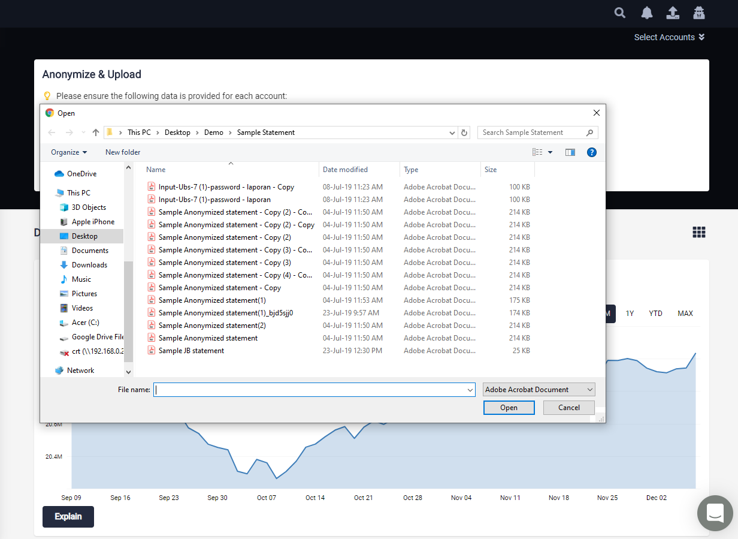The height and width of the screenshot is (539, 738).
Task: Click the upload icon in the web header
Action: point(673,13)
